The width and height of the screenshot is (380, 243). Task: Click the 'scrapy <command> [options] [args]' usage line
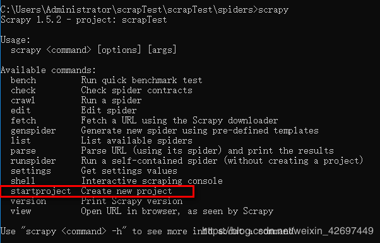pyautogui.click(x=93, y=50)
